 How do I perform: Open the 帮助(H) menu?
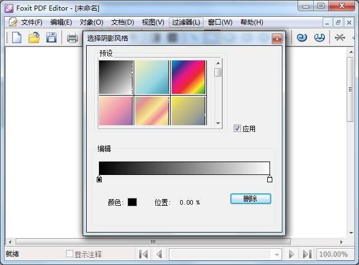point(252,22)
